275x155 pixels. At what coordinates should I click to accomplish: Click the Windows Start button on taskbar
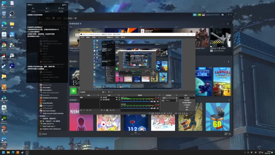point(3,152)
